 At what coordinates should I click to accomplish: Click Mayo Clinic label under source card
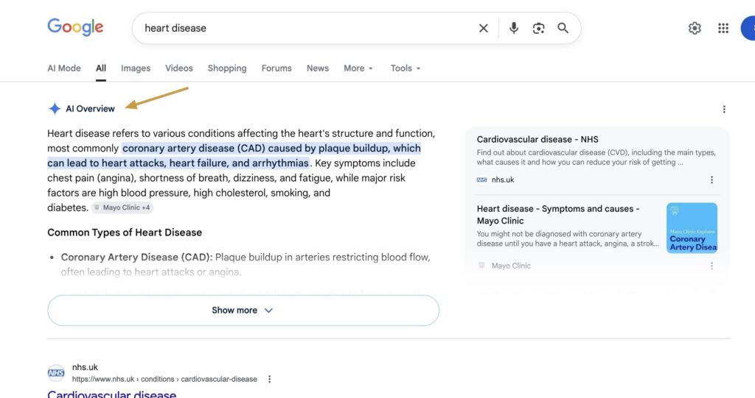tap(511, 266)
